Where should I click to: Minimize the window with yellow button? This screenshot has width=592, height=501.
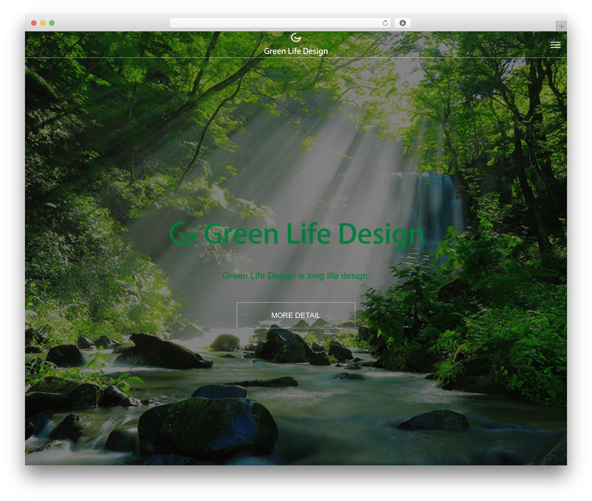[x=43, y=23]
